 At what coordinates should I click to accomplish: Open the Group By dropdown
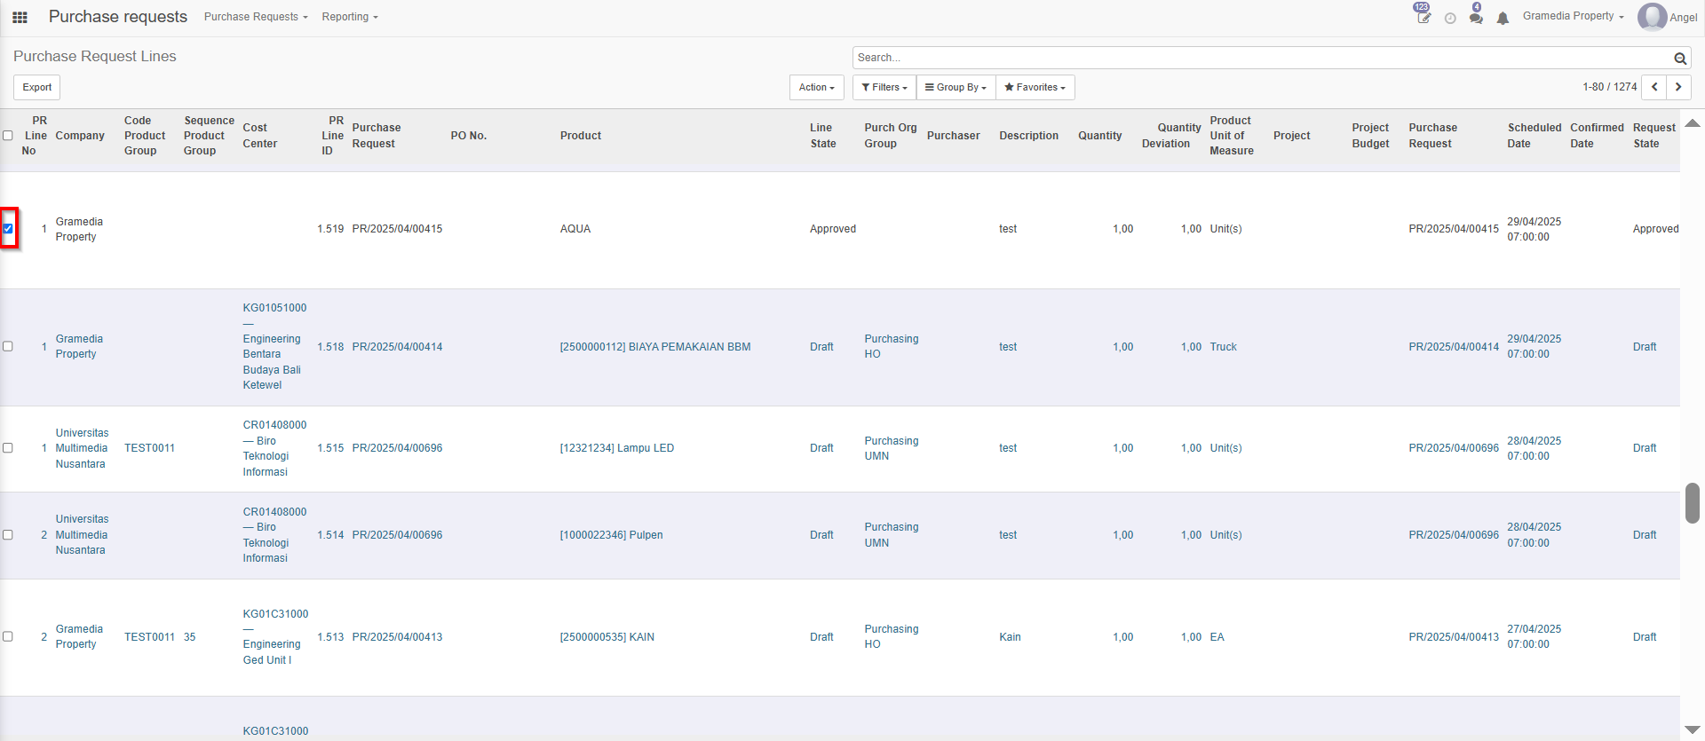[x=956, y=87]
